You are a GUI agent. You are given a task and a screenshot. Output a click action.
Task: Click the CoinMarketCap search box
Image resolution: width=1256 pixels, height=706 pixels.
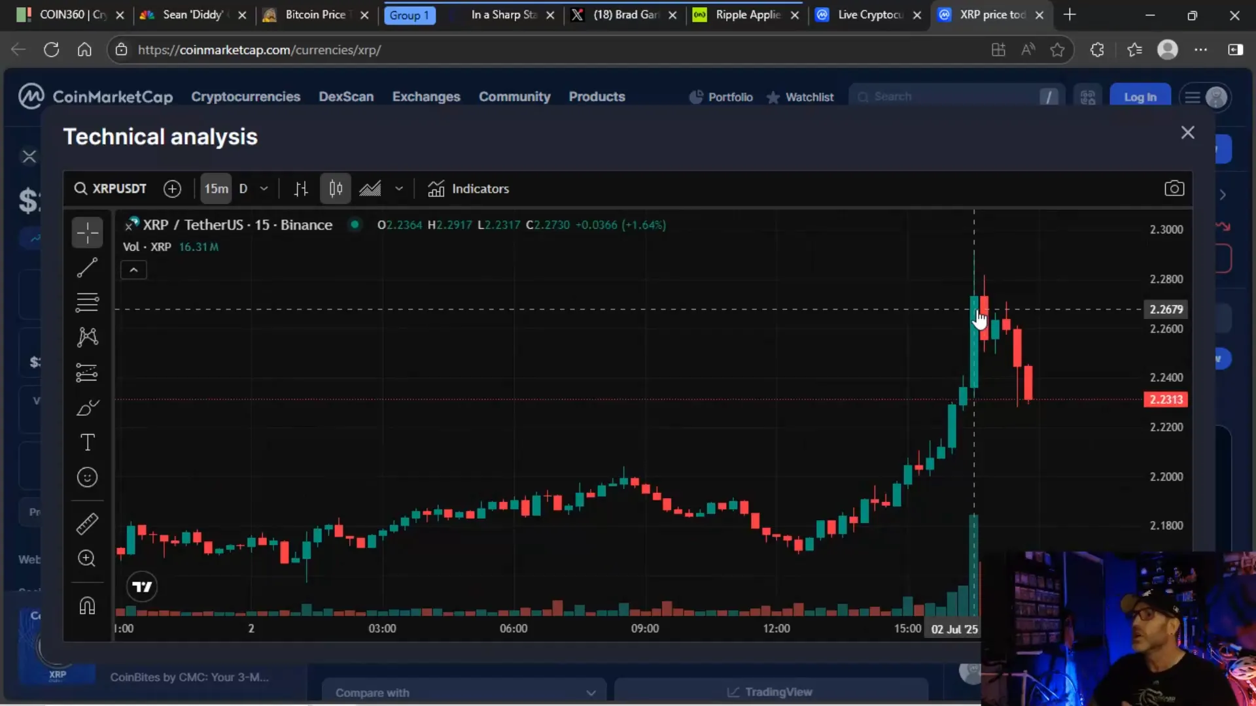pyautogui.click(x=956, y=97)
